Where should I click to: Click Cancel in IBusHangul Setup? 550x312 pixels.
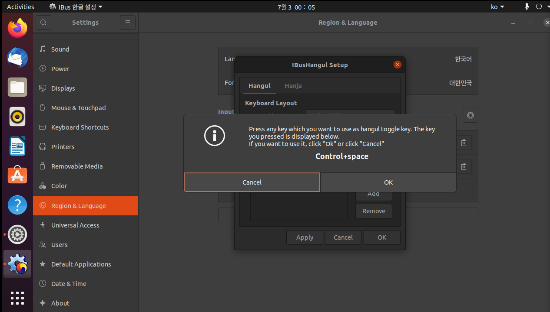coord(343,237)
